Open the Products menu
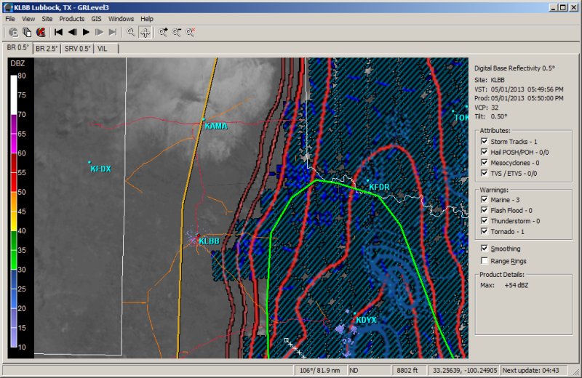The width and height of the screenshot is (582, 378). coord(72,18)
